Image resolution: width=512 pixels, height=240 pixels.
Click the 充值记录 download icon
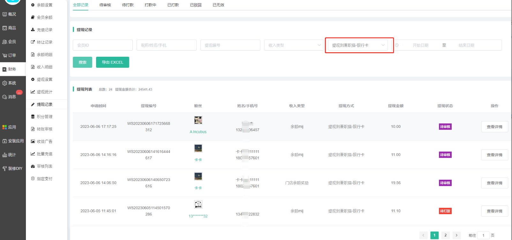coord(33,30)
